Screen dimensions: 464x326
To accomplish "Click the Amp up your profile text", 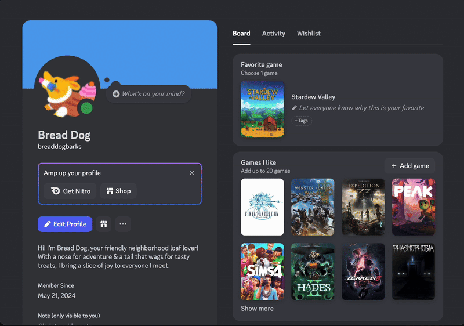I will coord(72,173).
